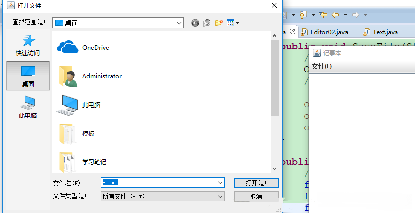Create a new folder
This screenshot has width=415, height=213.
pyautogui.click(x=219, y=23)
